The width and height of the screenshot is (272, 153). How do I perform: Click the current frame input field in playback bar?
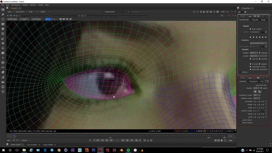(117, 140)
